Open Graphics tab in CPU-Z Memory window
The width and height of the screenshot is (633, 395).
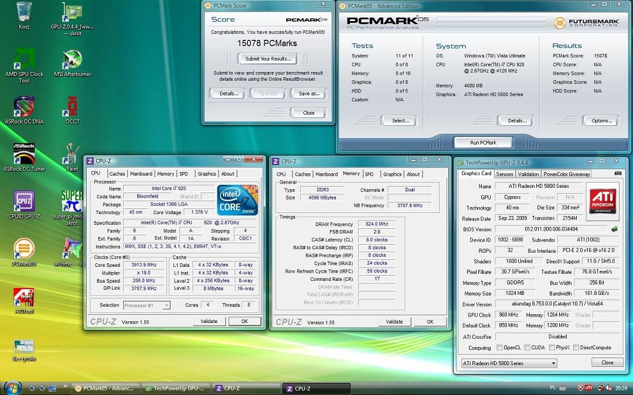(x=392, y=174)
